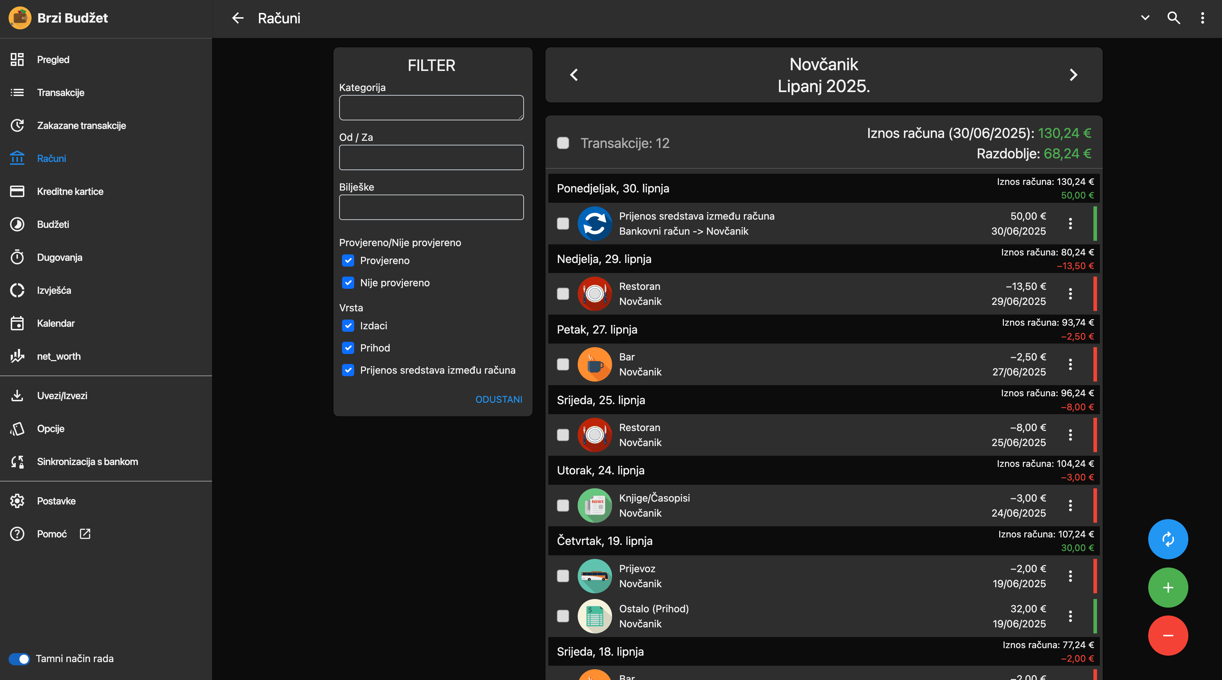Viewport: 1222px width, 680px height.
Task: Go to the next month chevron
Action: coord(1073,75)
